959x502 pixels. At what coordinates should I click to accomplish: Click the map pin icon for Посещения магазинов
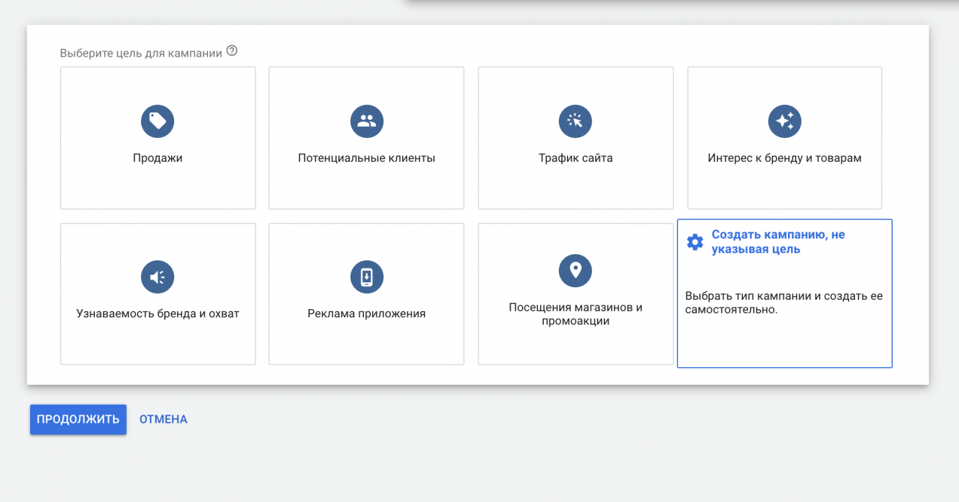(575, 270)
